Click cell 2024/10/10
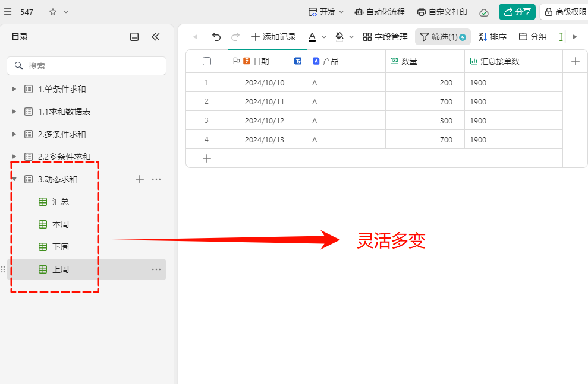 coord(268,82)
